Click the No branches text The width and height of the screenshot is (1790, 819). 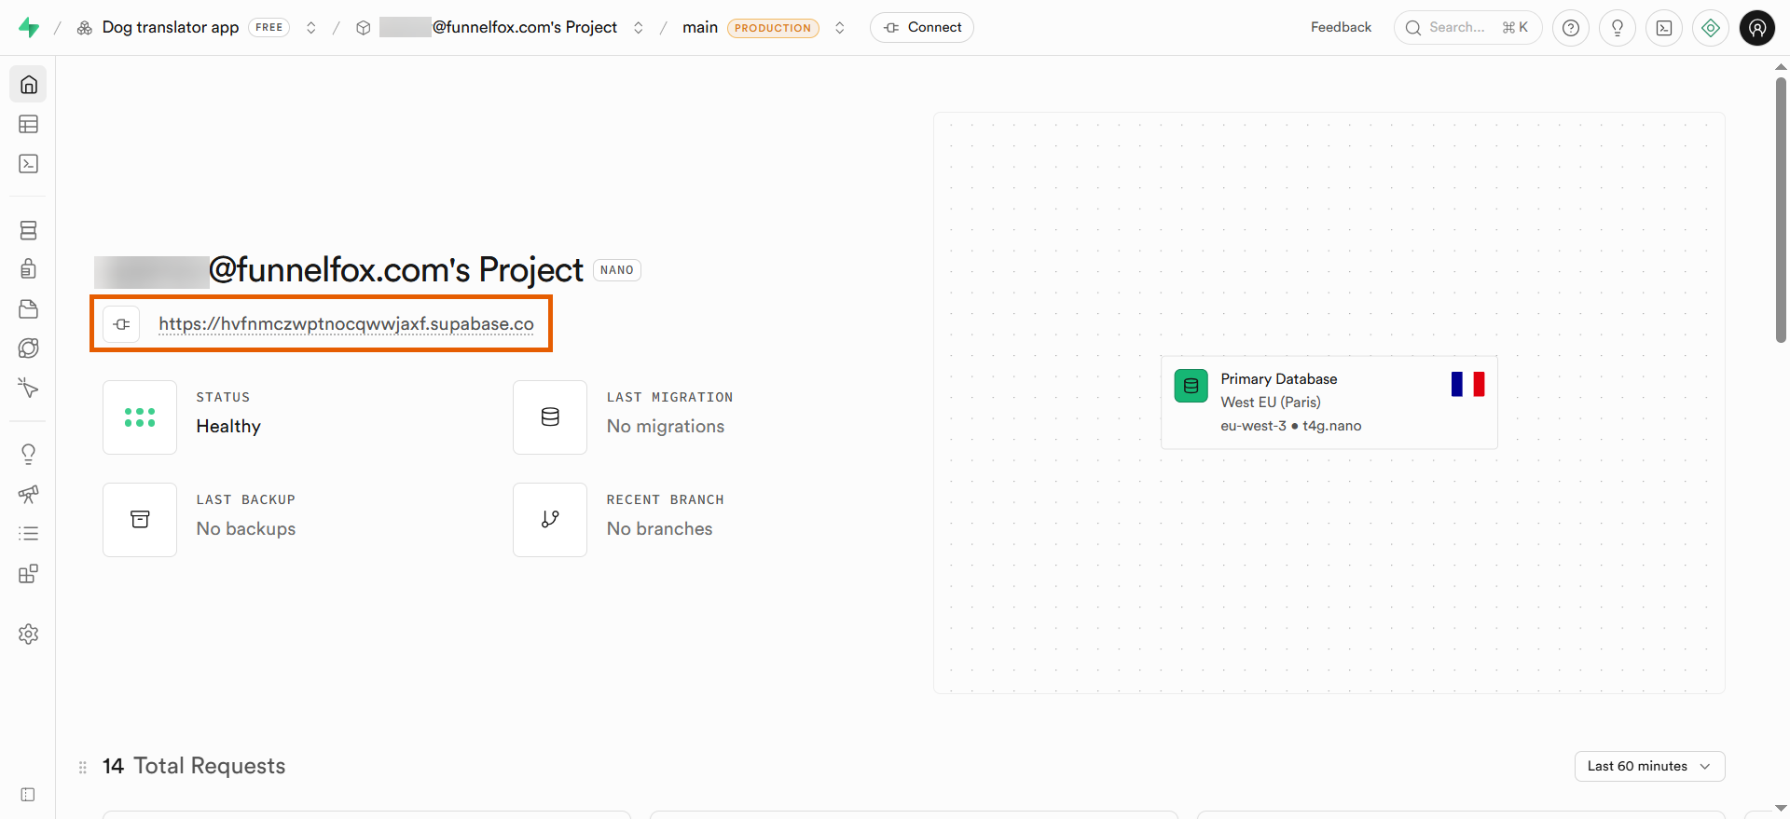pos(659,529)
